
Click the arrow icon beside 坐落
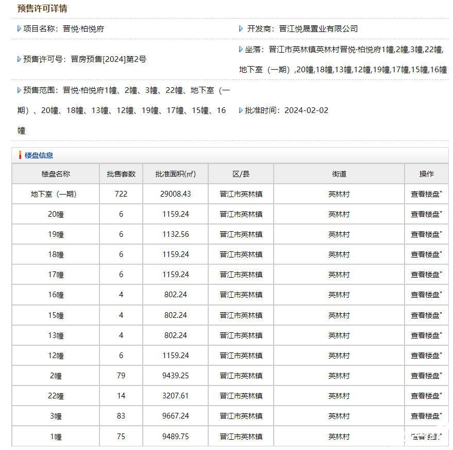241,50
